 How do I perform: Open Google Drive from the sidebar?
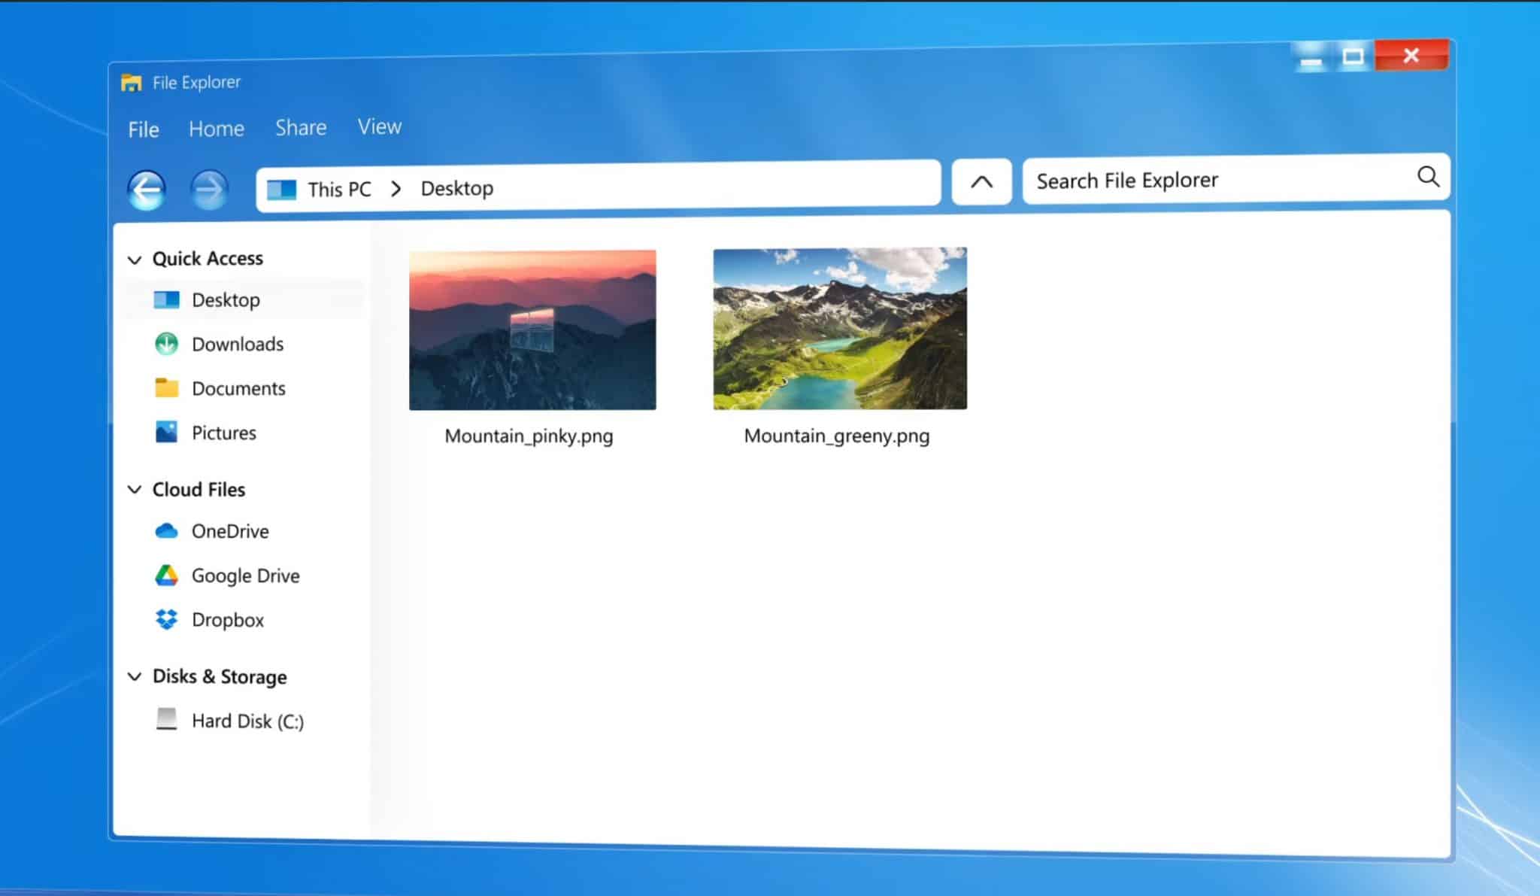(166, 575)
